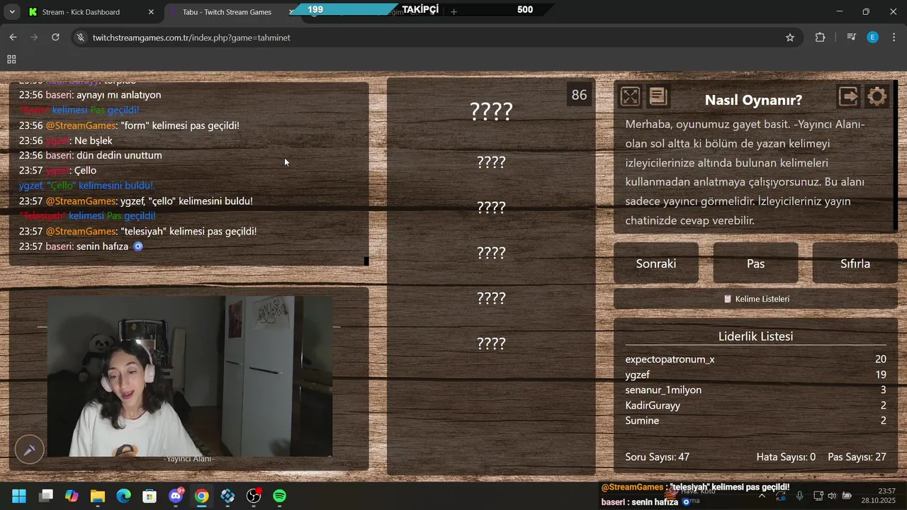Go forward in browser history

(34, 38)
